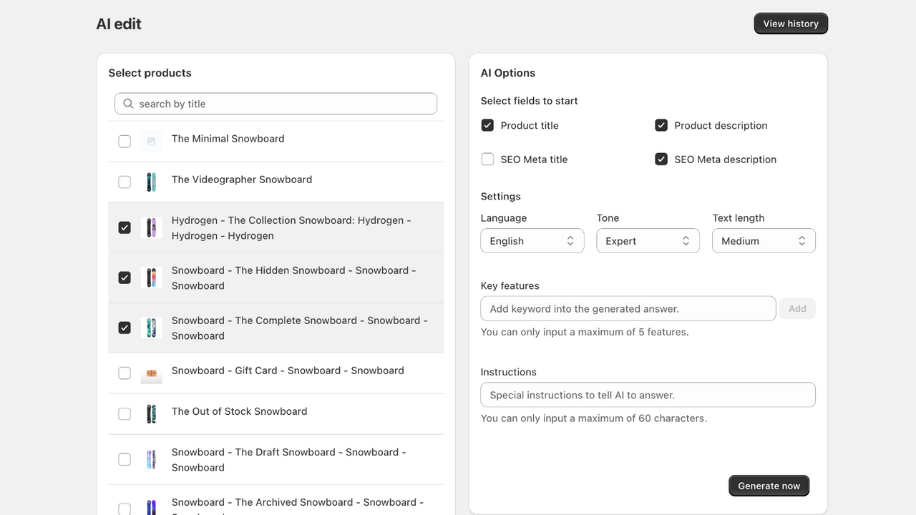
Task: Click The Out of Stock Snowboard image
Action: 151,413
